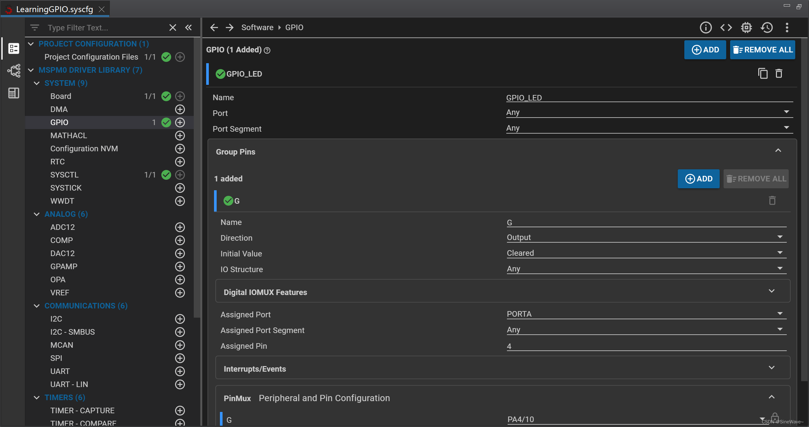Open the device view chip icon
The height and width of the screenshot is (427, 809).
pos(746,28)
